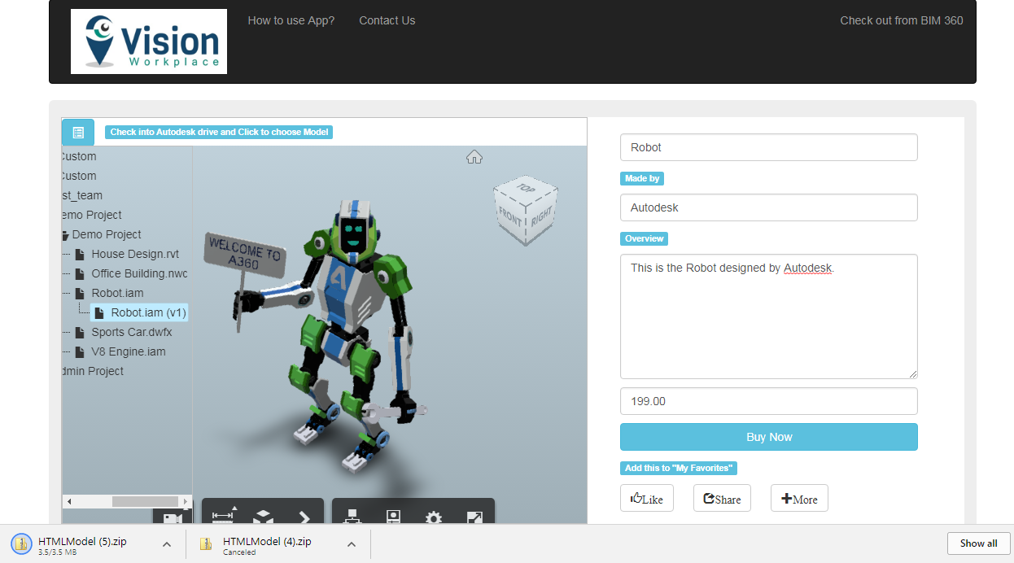Viewport: 1014px width, 563px height.
Task: Click the home view icon in viewer
Action: [x=474, y=156]
